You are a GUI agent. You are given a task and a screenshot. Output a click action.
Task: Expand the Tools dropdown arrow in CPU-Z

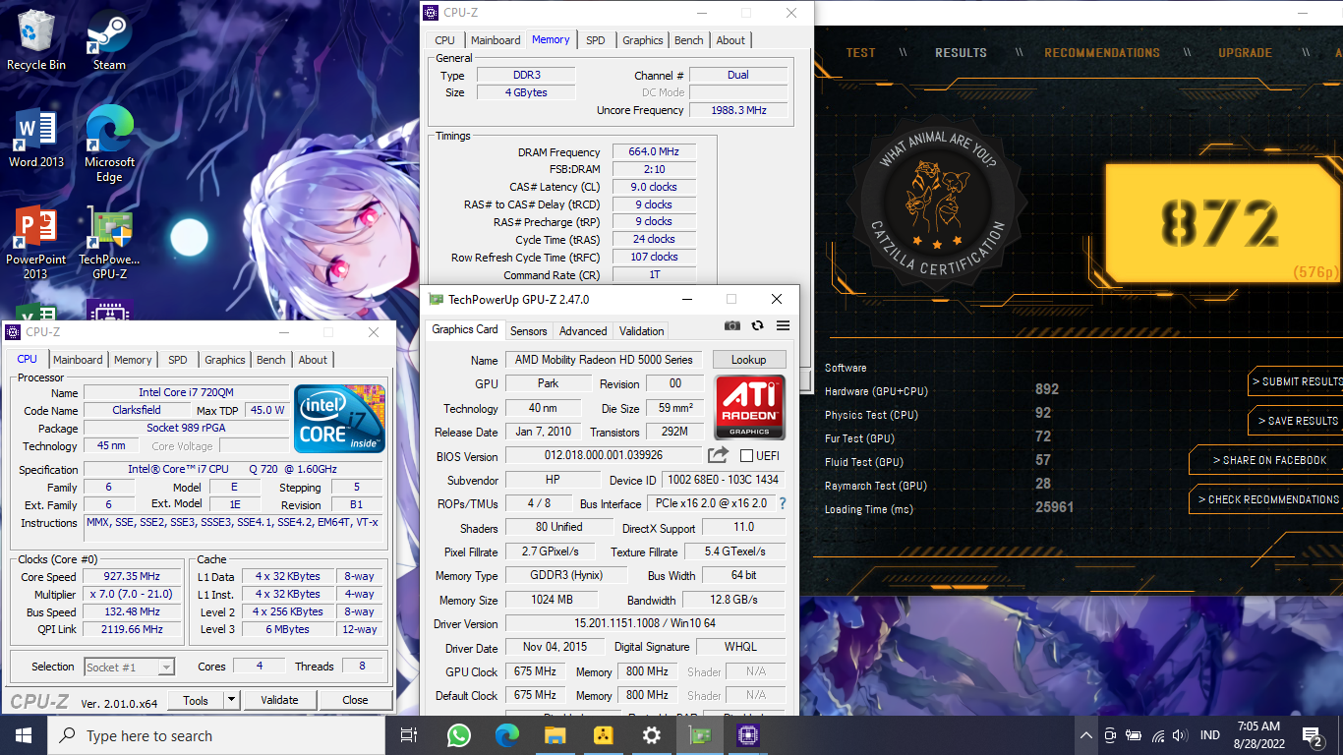[231, 700]
